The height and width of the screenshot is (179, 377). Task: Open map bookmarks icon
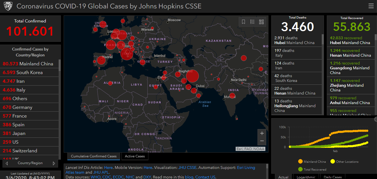(243, 22)
